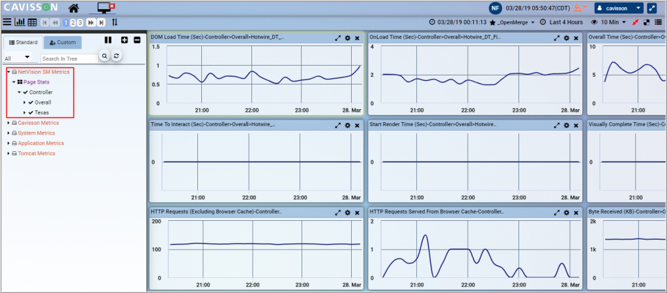Refresh the metrics tree

116,56
